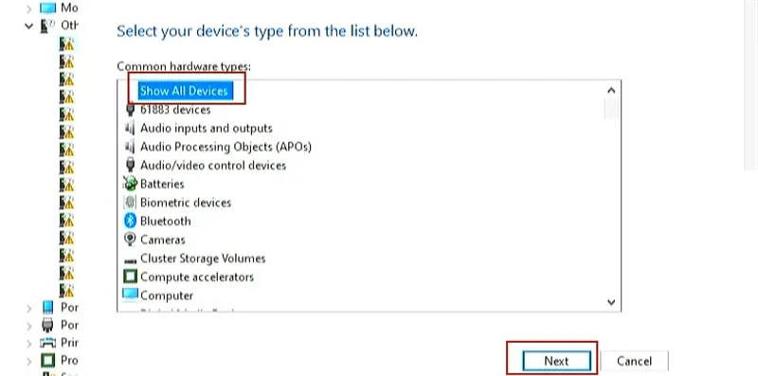Expand the Print queues tree node
The image size is (758, 376).
point(29,343)
